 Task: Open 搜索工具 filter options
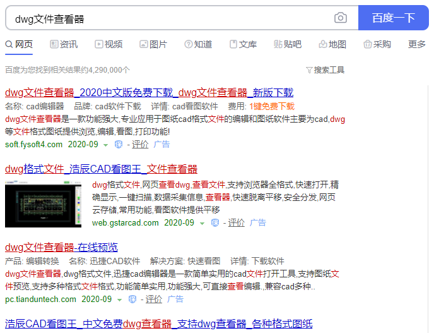coord(325,70)
